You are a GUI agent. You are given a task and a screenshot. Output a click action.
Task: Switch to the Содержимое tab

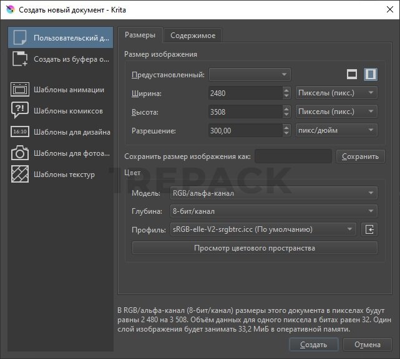coord(193,36)
